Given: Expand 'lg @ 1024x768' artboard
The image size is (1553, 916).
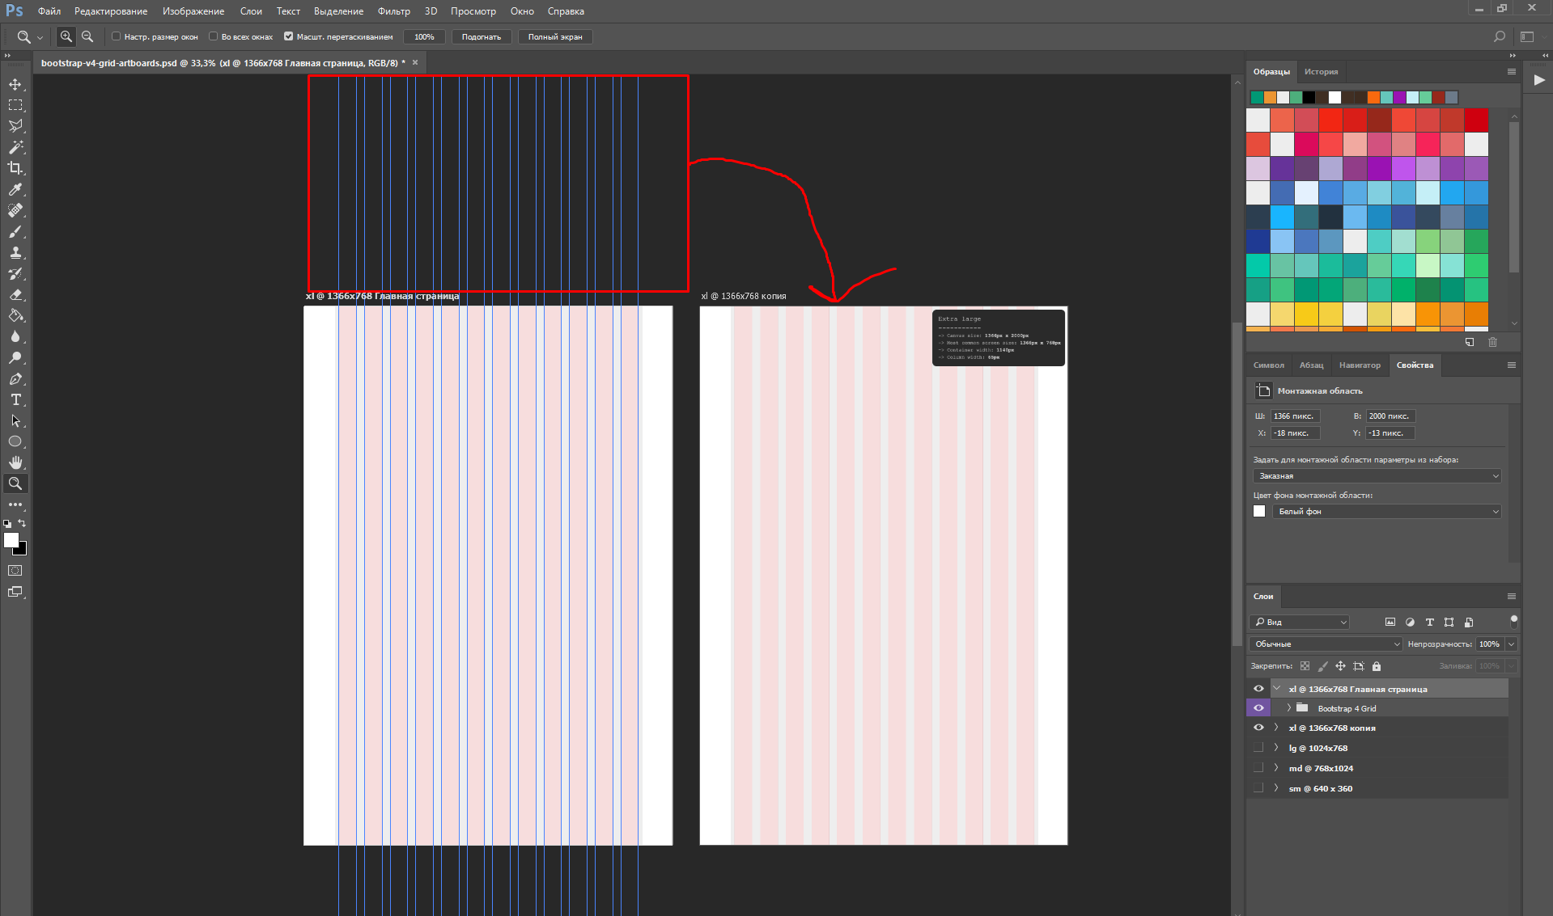Looking at the screenshot, I should pyautogui.click(x=1276, y=748).
